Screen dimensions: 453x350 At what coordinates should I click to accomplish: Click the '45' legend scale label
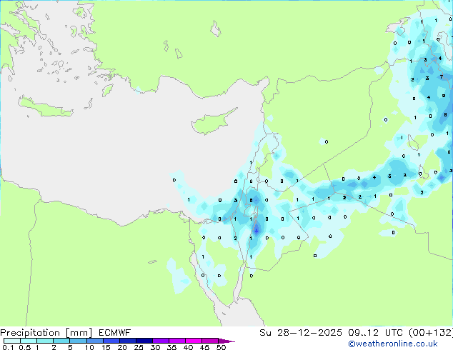click(204, 347)
